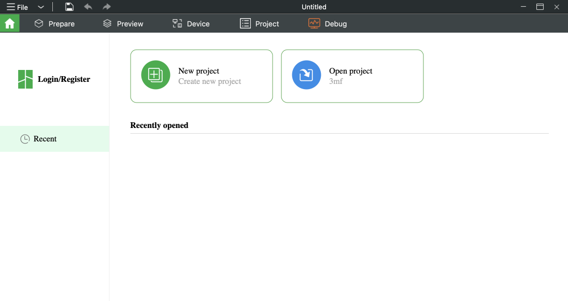
Task: Open the Project tab
Action: tap(259, 23)
